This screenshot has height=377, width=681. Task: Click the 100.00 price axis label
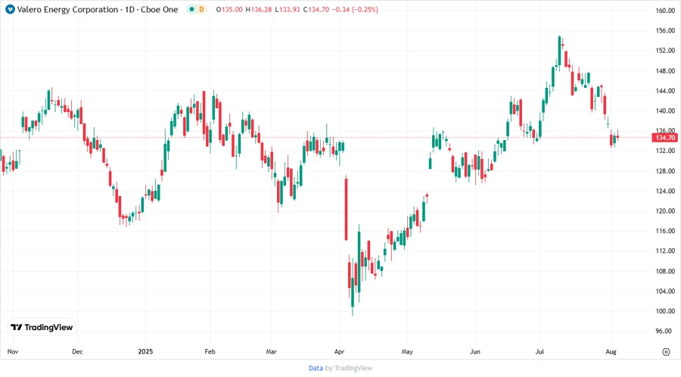click(x=665, y=311)
